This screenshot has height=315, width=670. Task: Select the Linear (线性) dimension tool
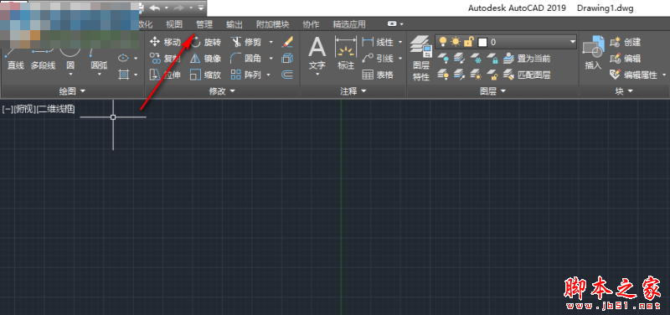[x=379, y=42]
